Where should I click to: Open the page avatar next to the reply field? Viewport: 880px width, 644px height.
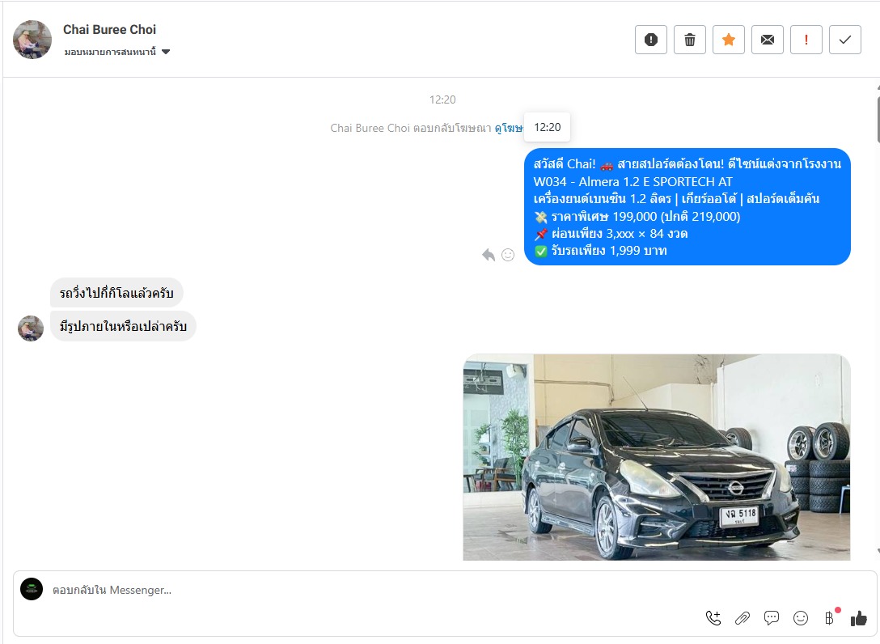tap(32, 589)
